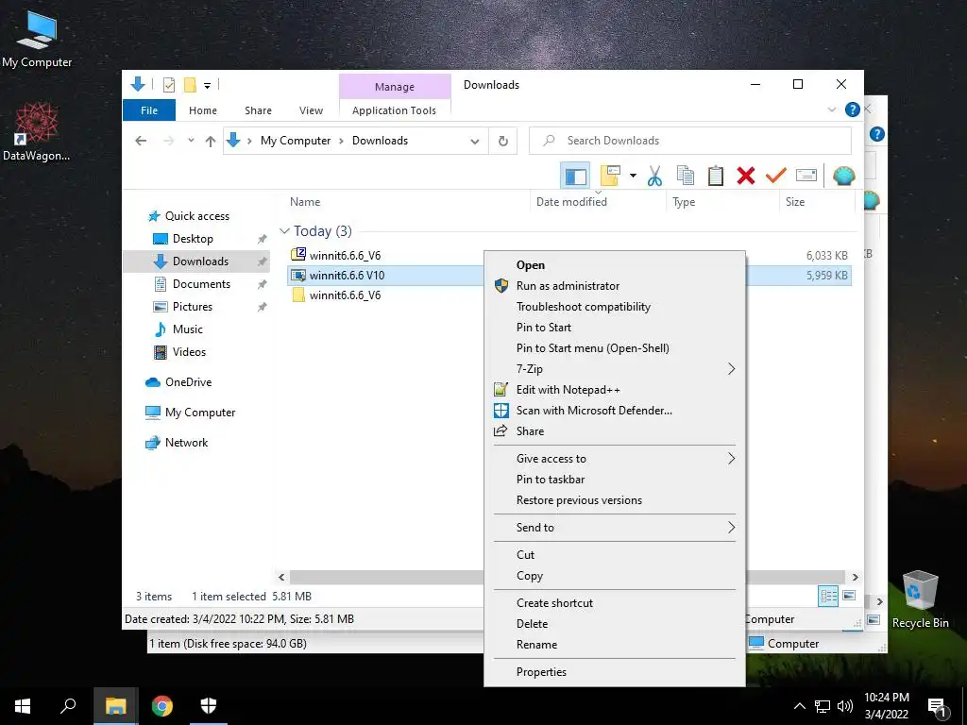Open the File tab

[149, 110]
